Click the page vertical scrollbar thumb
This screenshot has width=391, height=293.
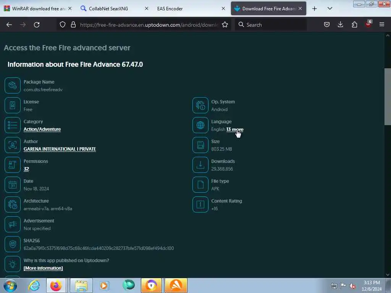click(x=387, y=97)
